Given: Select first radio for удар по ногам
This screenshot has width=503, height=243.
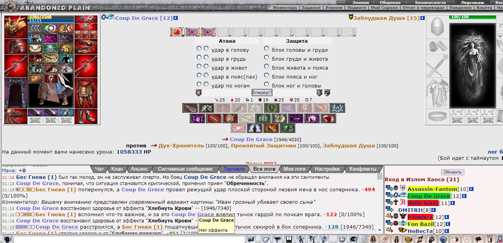Looking at the screenshot, I should point(199,84).
